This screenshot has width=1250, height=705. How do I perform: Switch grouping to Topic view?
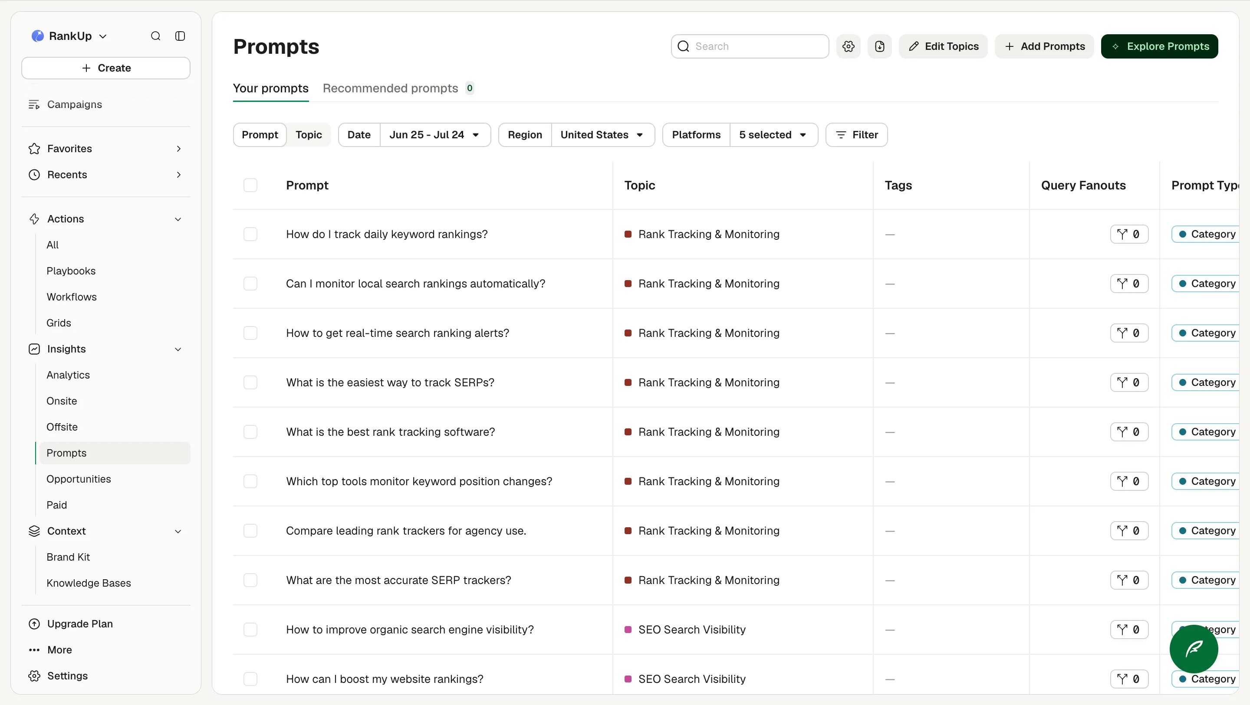(309, 135)
